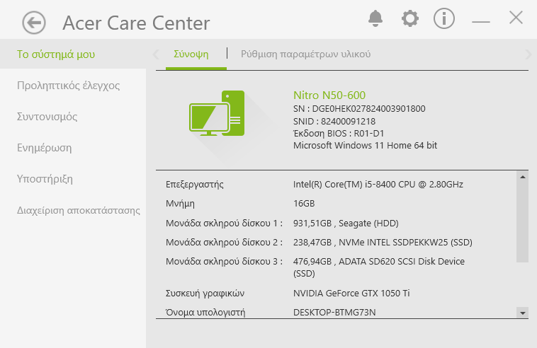Click the specs list scrollbar thumb

click(x=523, y=222)
